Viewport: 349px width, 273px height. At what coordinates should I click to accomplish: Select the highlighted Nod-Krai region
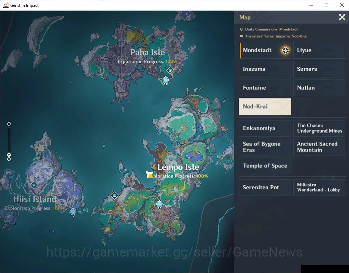click(265, 106)
